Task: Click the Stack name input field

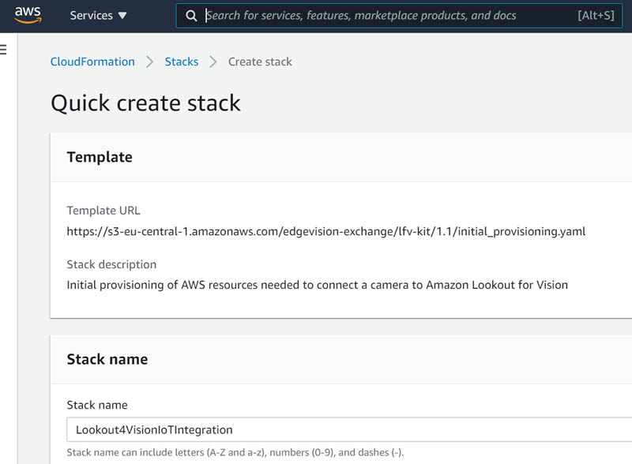Action: (x=349, y=430)
